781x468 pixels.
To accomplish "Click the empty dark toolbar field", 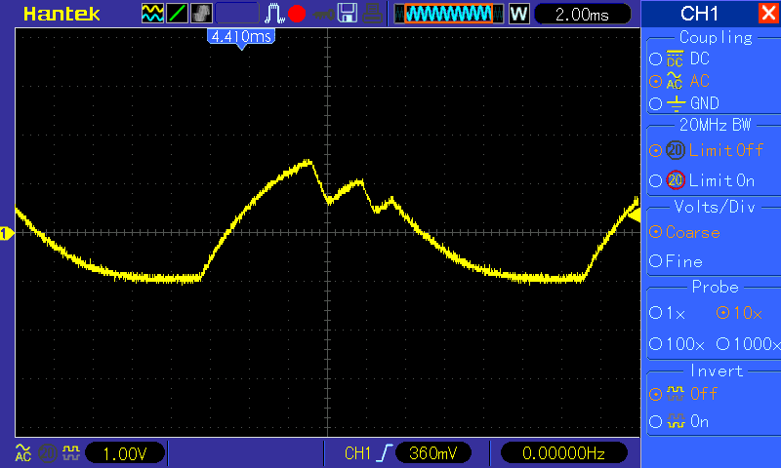I will pos(237,14).
